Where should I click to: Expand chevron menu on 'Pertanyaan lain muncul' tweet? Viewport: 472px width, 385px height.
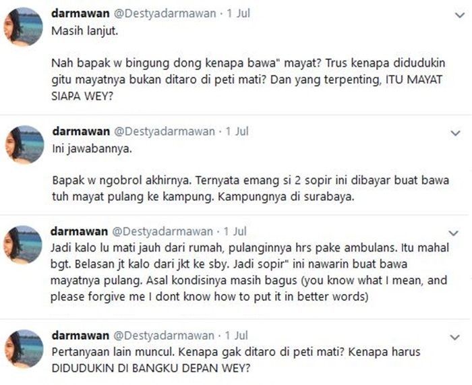[x=454, y=337]
